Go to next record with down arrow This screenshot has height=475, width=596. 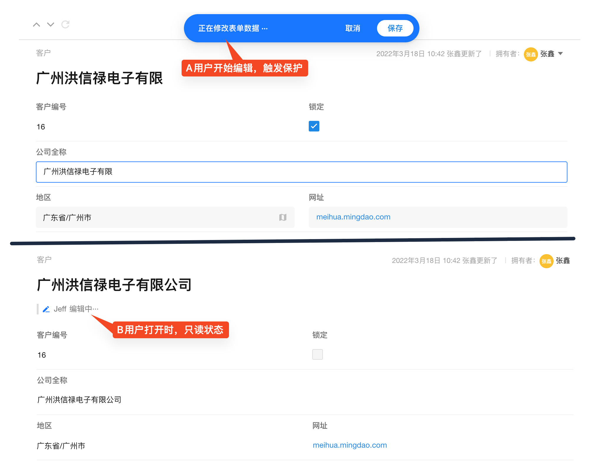pyautogui.click(x=51, y=25)
